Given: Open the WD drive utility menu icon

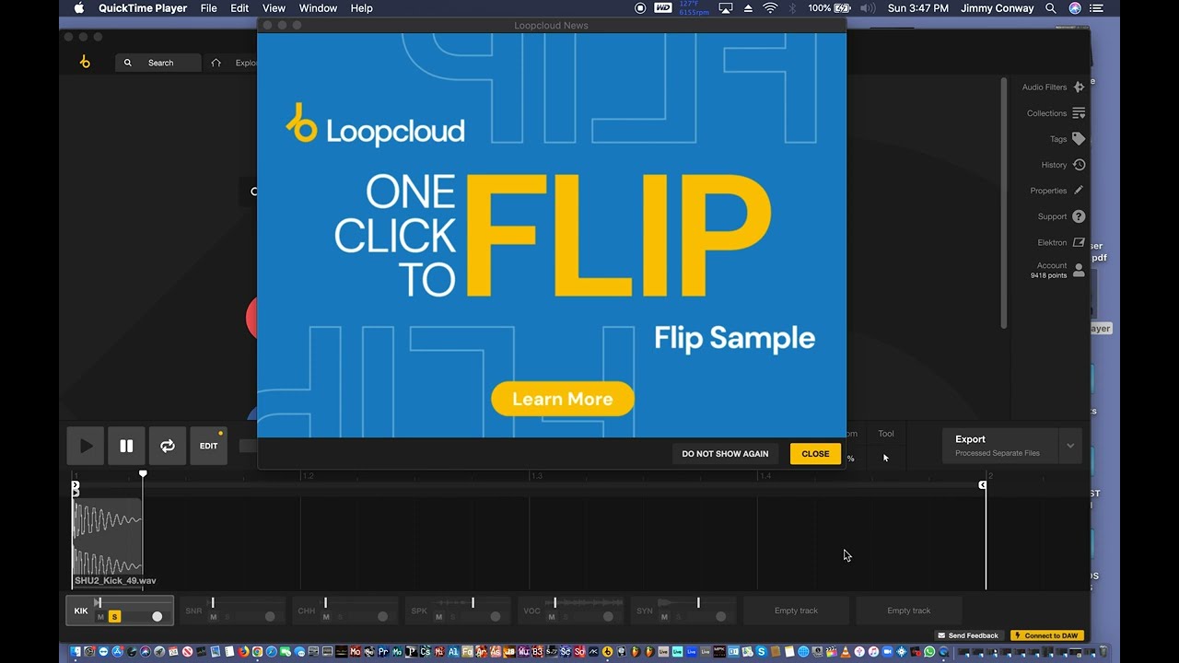Looking at the screenshot, I should (x=662, y=8).
